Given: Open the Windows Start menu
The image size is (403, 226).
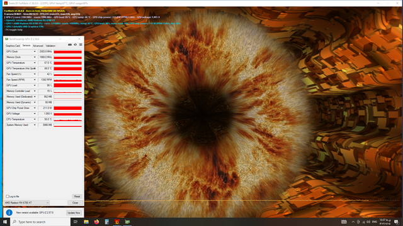Looking at the screenshot, I should click(x=5, y=222).
